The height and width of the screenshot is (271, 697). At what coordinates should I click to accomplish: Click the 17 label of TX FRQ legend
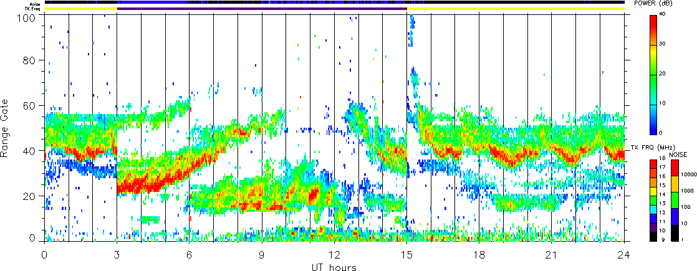point(662,168)
